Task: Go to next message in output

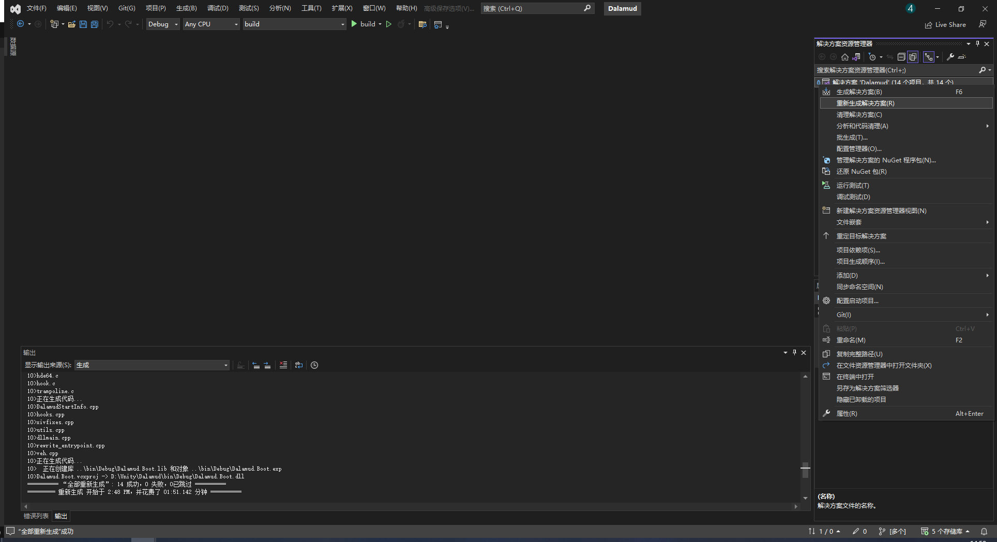Action: pos(267,365)
